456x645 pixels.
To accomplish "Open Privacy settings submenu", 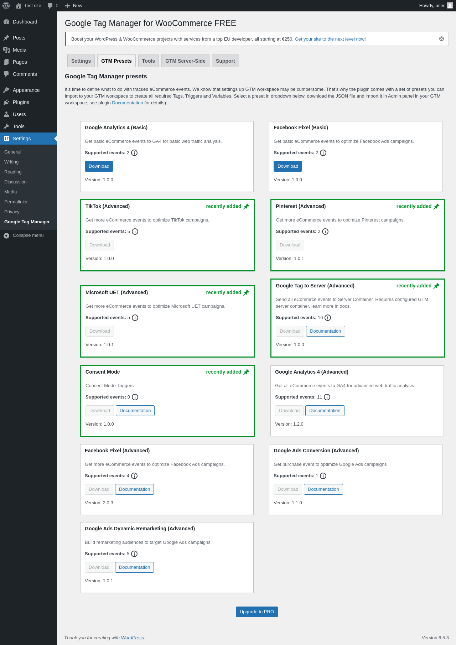I will coord(28,212).
